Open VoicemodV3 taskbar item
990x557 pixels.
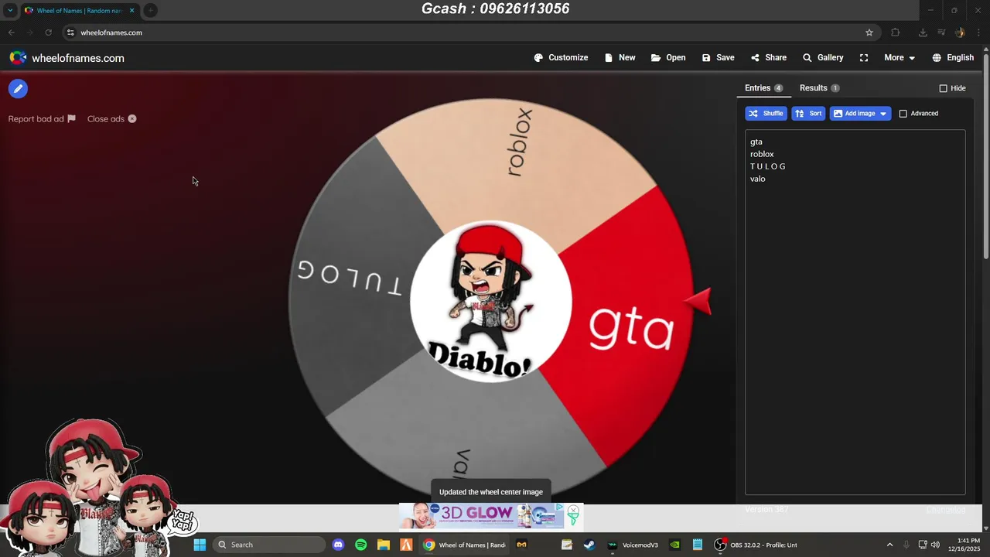click(633, 545)
